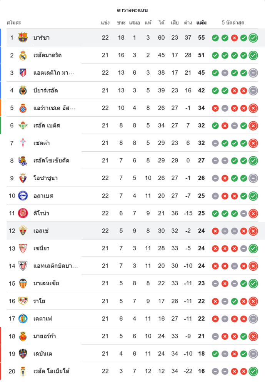Click the Espanyol club crest
This screenshot has height=385, width=265.
23,108
